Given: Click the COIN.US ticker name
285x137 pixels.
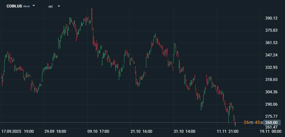Looking at the screenshot, I should (x=14, y=6).
